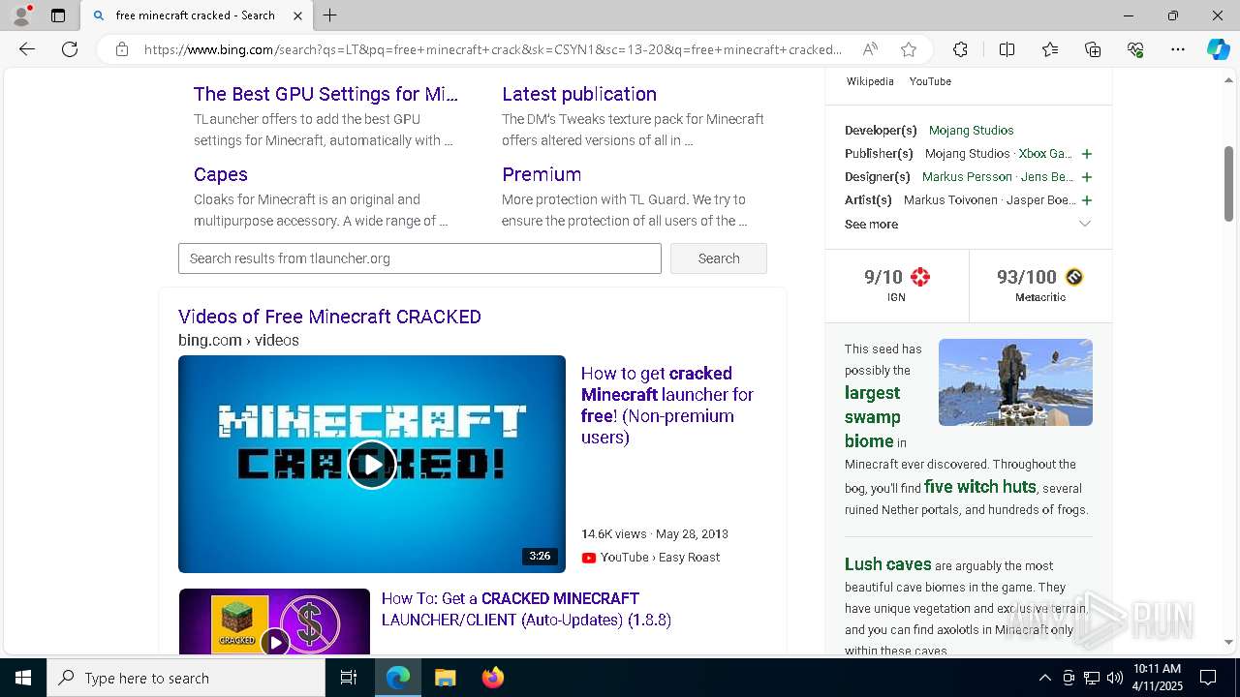The image size is (1240, 697).
Task: Open File Explorer from the taskbar
Action: (445, 678)
